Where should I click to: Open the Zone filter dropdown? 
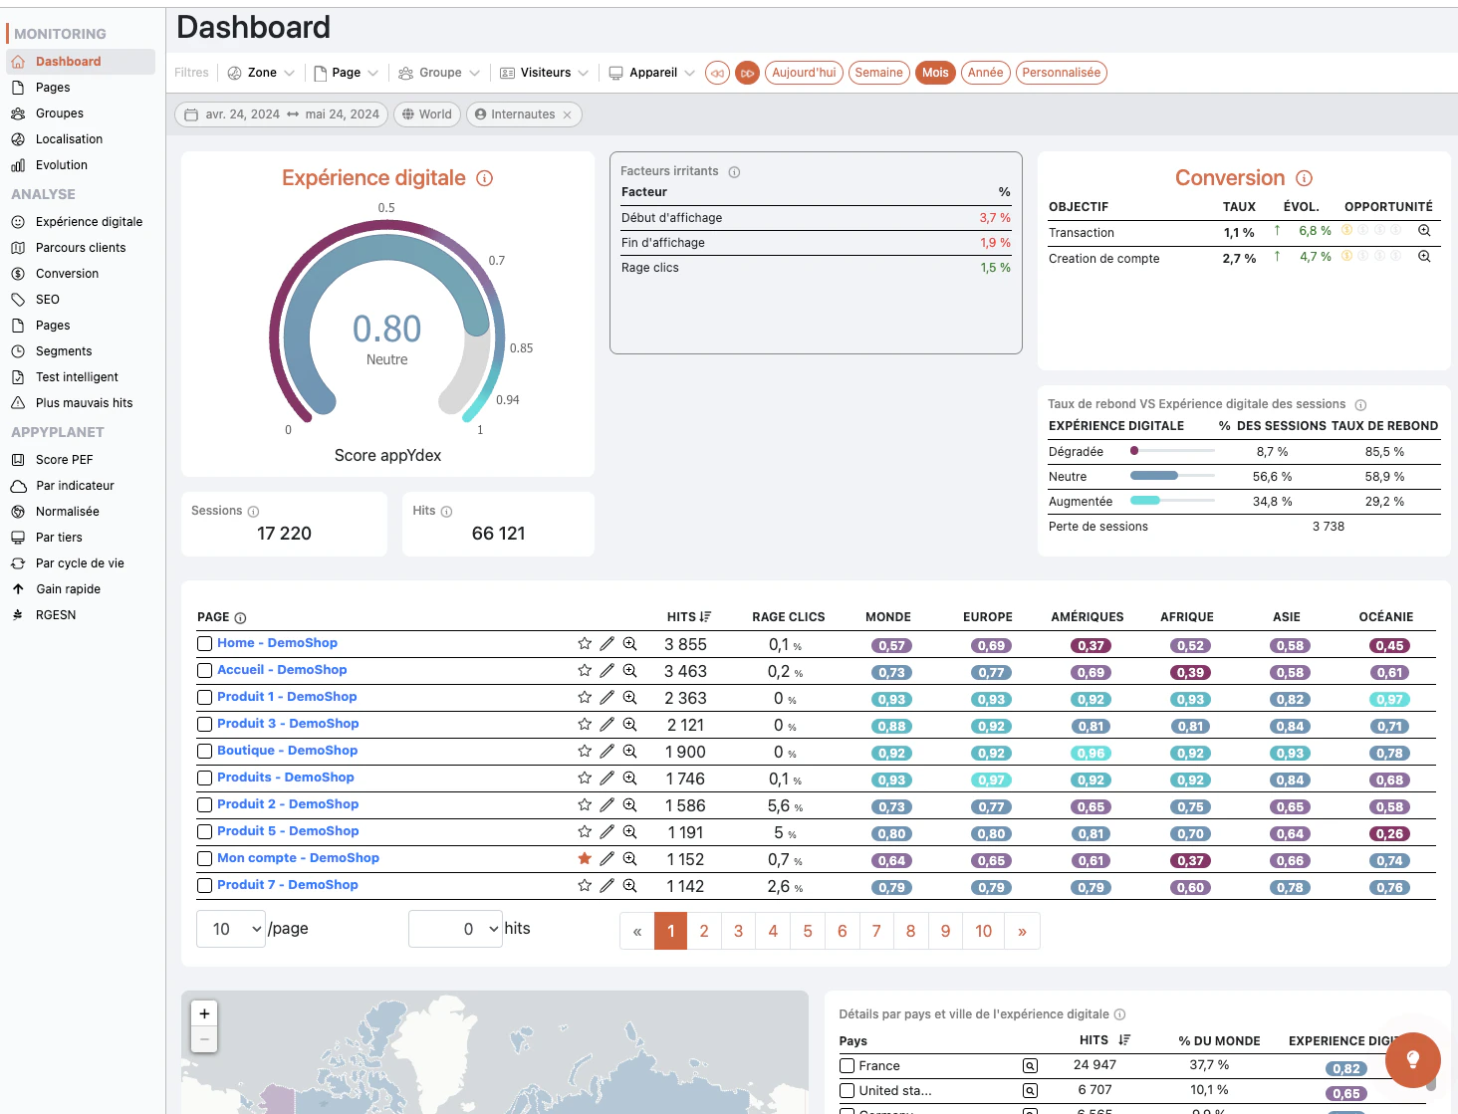pyautogui.click(x=261, y=73)
